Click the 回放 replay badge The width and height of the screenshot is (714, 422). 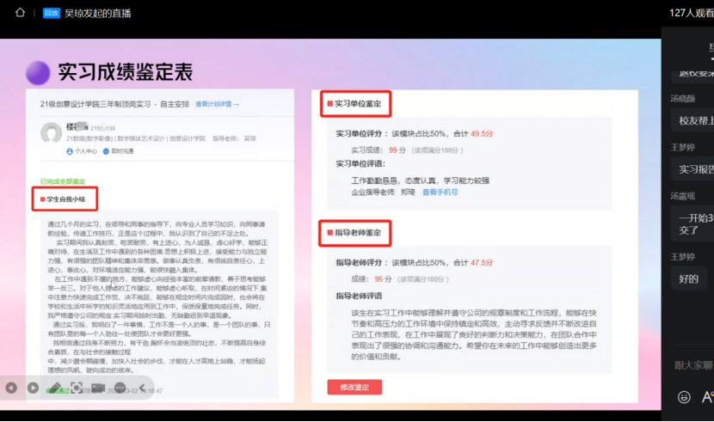point(51,12)
